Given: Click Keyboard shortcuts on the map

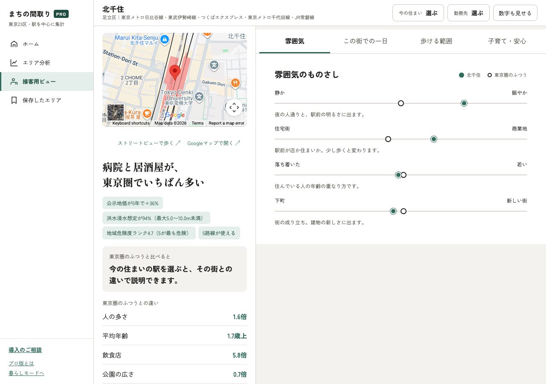Looking at the screenshot, I should tap(131, 123).
